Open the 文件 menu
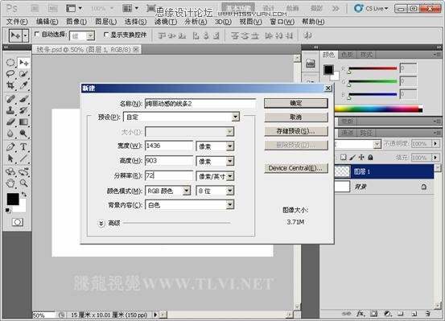Screen dimensions: 445x321 point(17,22)
